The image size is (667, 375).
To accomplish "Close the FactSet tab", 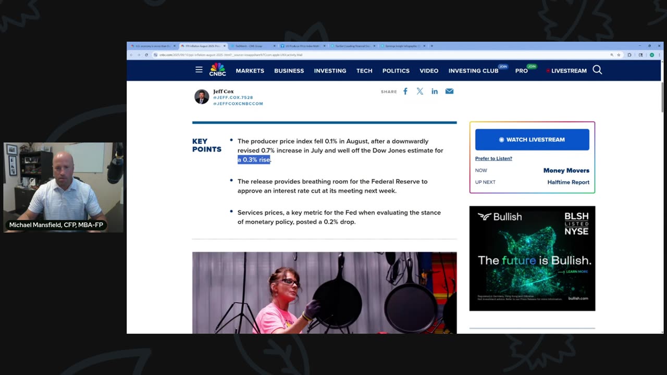I will tap(374, 46).
